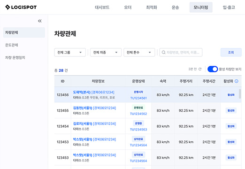Open the 전체 차종 dropdown
The height and width of the screenshot is (169, 245).
pyautogui.click(x=106, y=52)
